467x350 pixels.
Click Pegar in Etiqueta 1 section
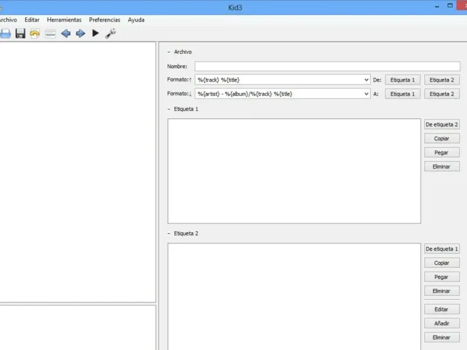click(442, 152)
